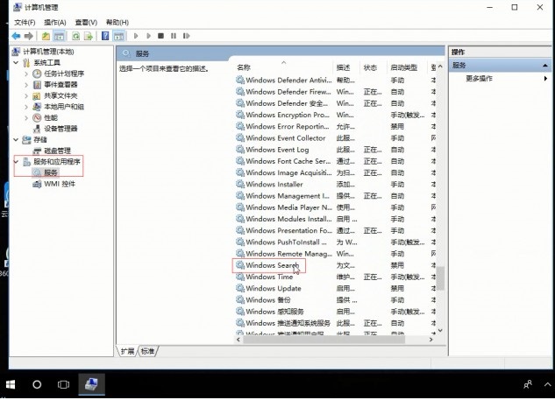555x400 pixels.
Task: Open the Windows Start menu
Action: pyautogui.click(x=11, y=384)
